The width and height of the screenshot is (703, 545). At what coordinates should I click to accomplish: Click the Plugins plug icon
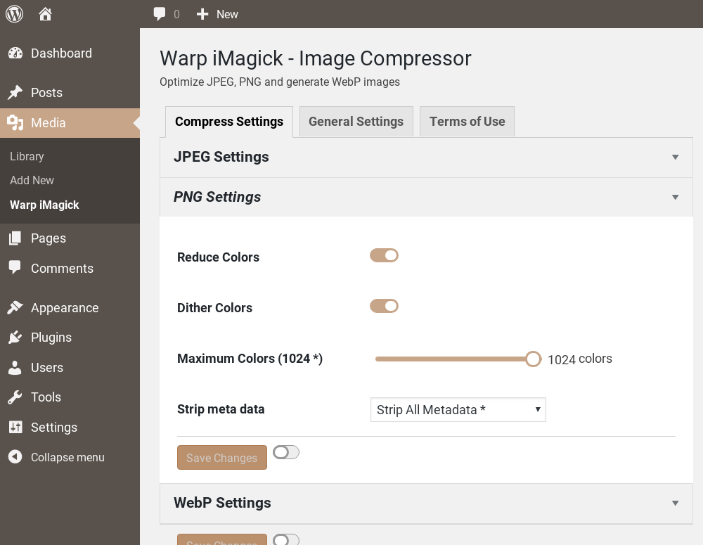click(15, 338)
